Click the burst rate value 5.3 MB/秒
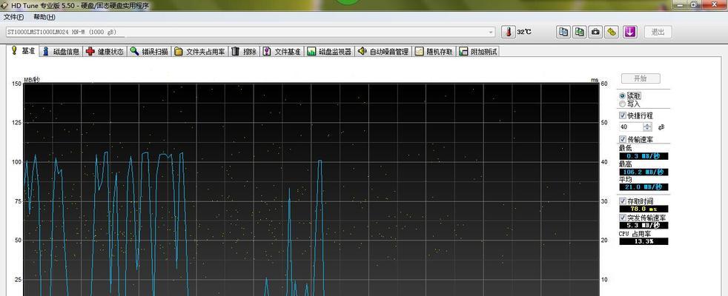728x296 pixels. tap(643, 225)
